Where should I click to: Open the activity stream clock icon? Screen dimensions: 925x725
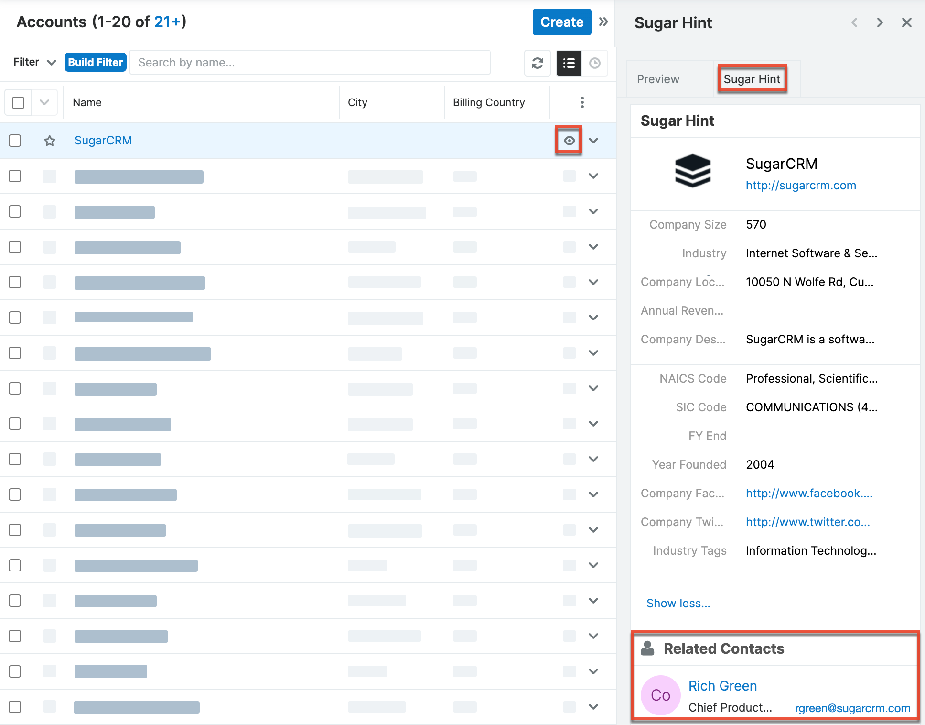click(595, 63)
